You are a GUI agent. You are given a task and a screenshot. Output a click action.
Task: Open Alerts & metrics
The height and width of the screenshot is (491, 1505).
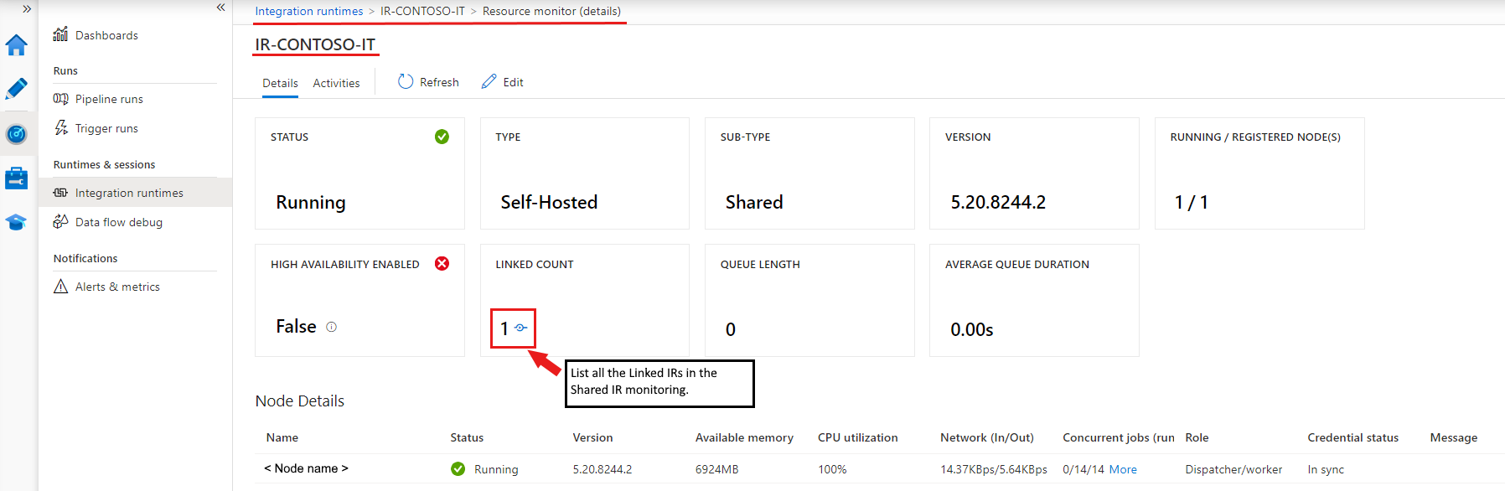point(117,287)
